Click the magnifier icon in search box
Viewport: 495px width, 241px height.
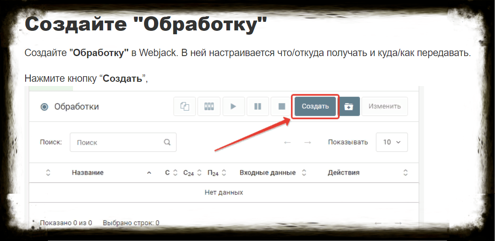[167, 142]
